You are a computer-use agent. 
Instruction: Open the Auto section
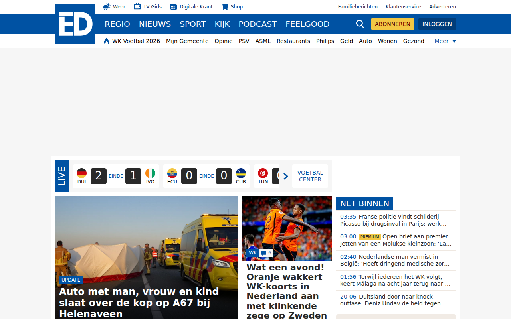coord(365,41)
